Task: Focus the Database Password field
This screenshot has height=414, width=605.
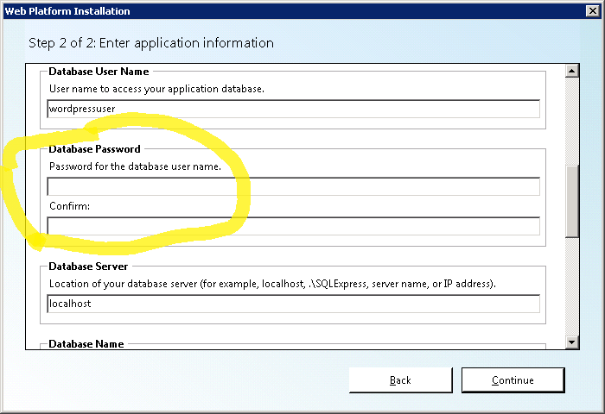Action: click(x=293, y=186)
